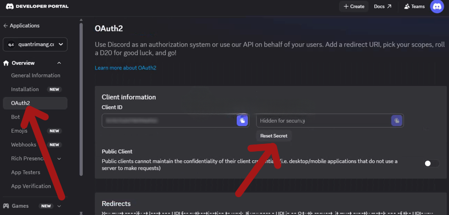Open Docs in new tab
This screenshot has height=215, width=449.
click(383, 6)
